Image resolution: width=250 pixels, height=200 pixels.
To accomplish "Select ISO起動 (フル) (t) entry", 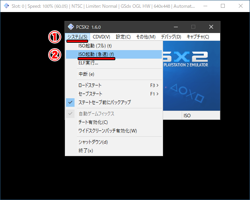I will (x=114, y=46).
